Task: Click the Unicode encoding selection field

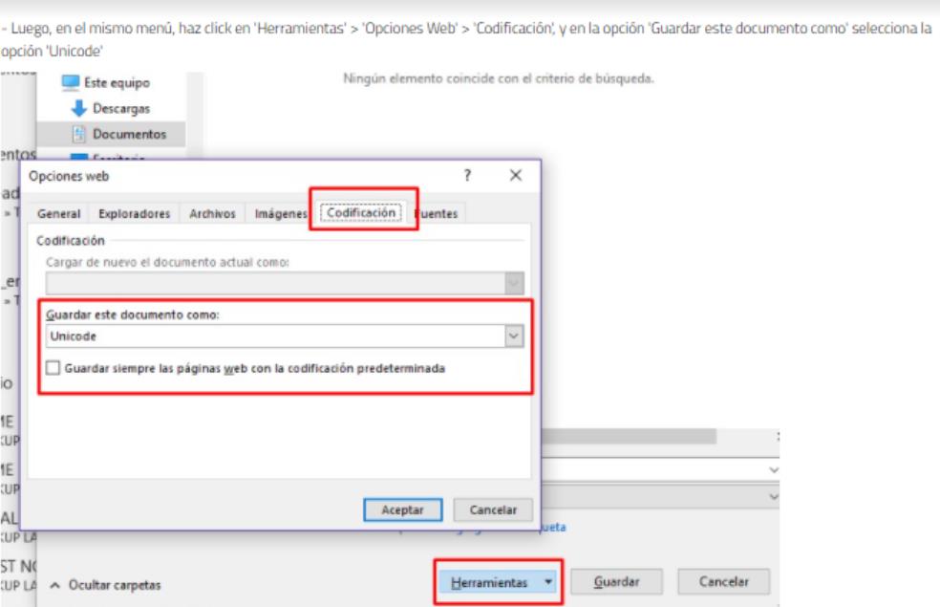Action: tap(275, 336)
